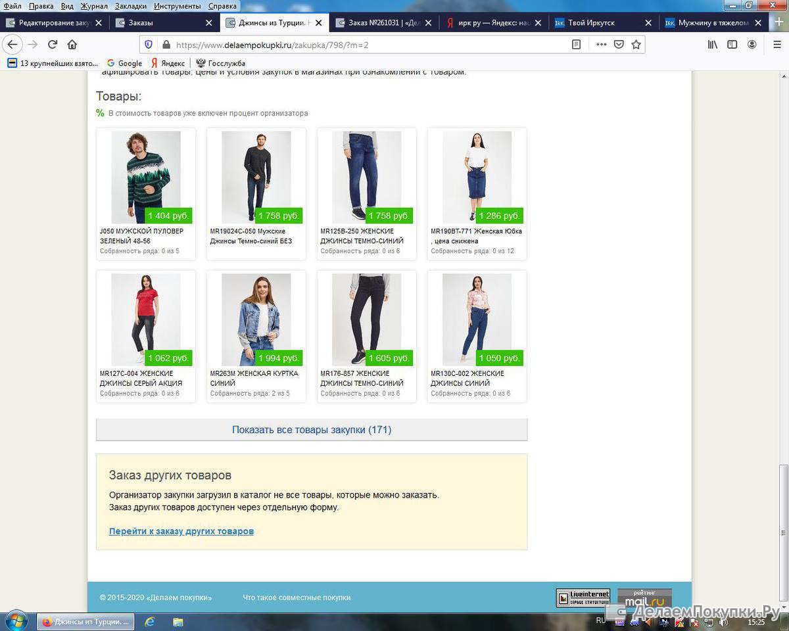Open MR19024C-050 men's jeans photo
The height and width of the screenshot is (631, 789).
[256, 177]
